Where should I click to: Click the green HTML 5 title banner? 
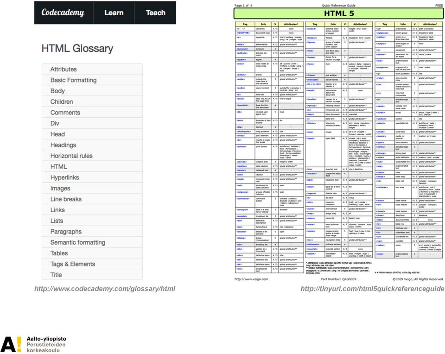pos(338,13)
